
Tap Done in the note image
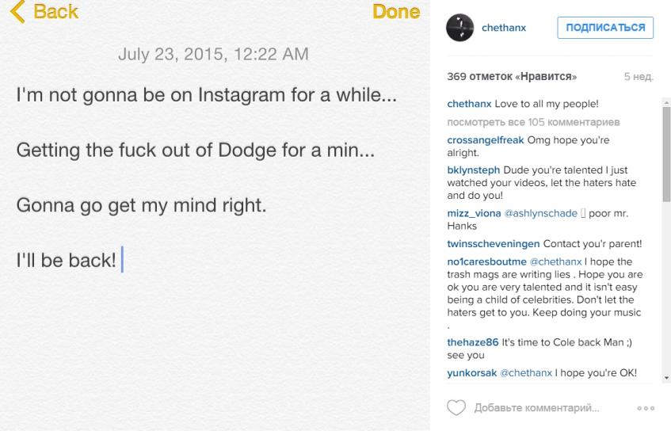(396, 12)
